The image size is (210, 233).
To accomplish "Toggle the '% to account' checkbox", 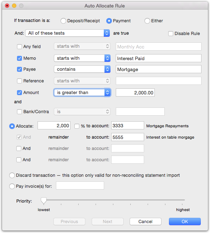I will pos(77,126).
